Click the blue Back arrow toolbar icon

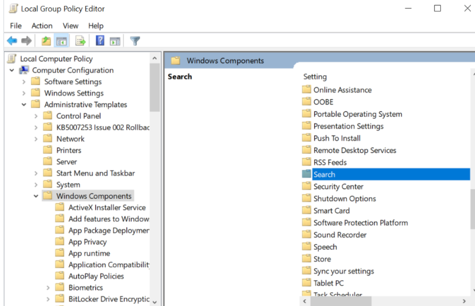click(12, 41)
